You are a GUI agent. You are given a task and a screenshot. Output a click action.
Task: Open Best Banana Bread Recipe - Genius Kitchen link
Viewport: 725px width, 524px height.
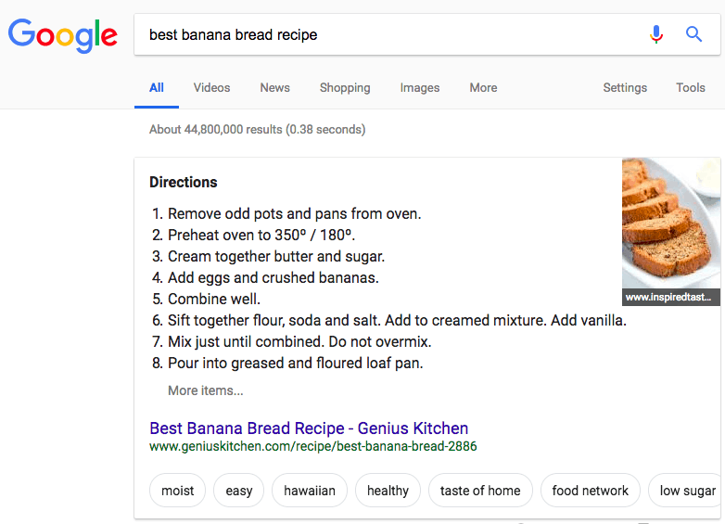[x=309, y=428]
